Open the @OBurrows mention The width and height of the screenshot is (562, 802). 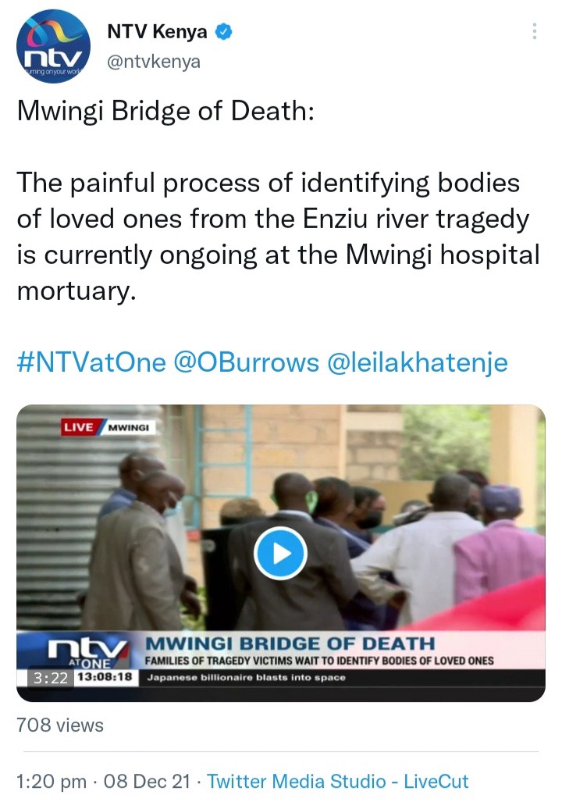point(247,362)
